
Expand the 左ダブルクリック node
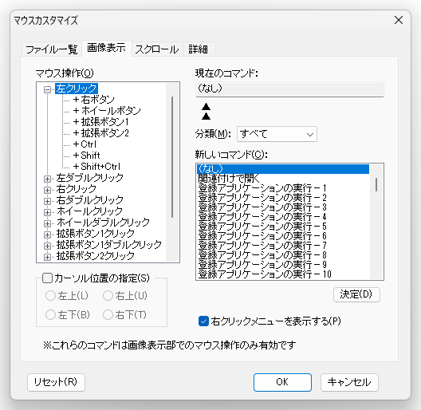pyautogui.click(x=47, y=179)
